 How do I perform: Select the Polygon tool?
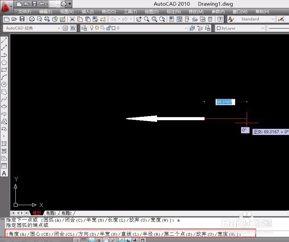4,62
